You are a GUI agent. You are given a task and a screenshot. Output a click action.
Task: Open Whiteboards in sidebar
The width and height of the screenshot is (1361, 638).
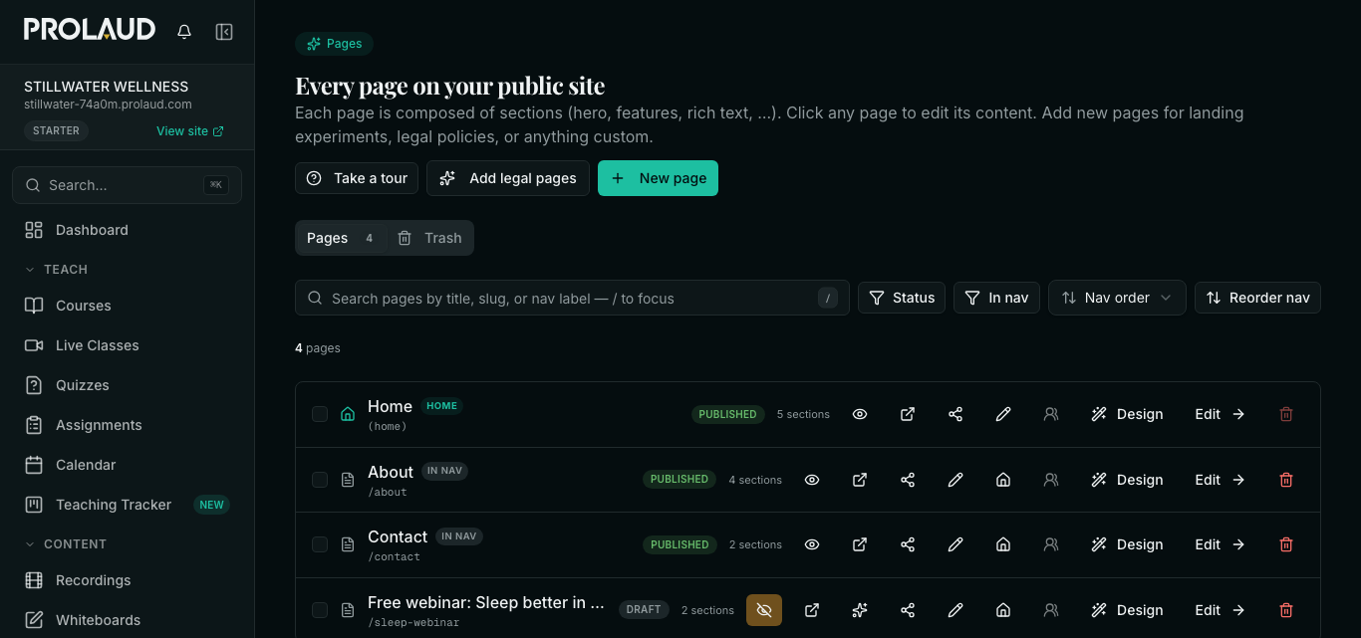click(128, 620)
